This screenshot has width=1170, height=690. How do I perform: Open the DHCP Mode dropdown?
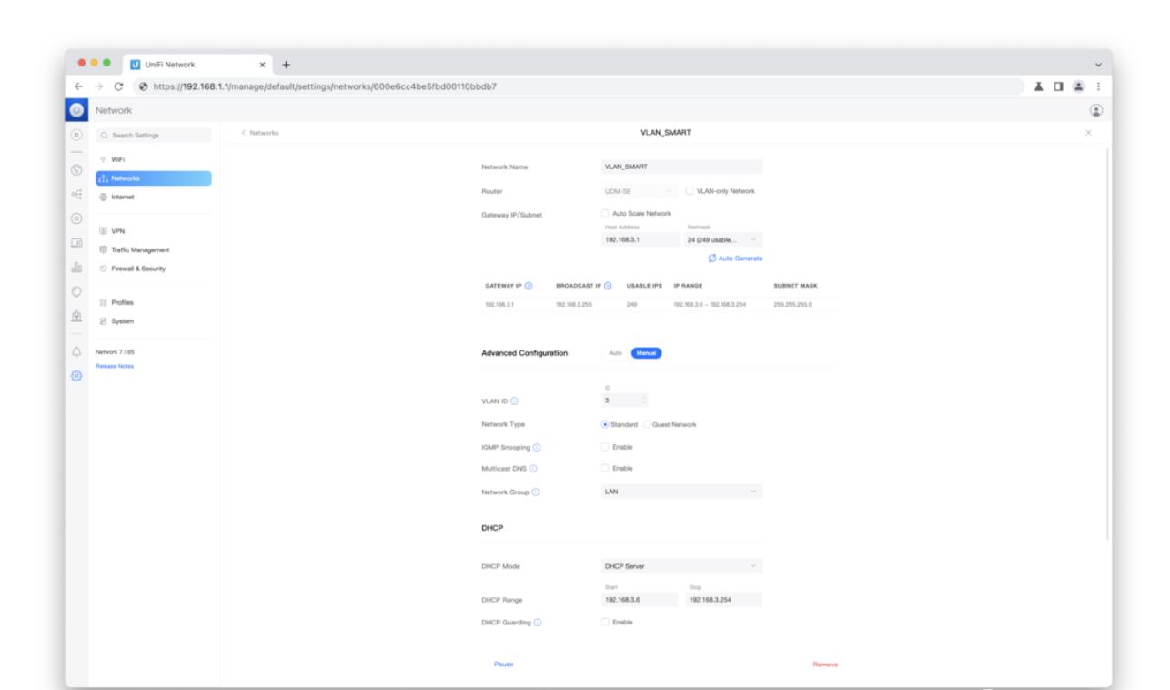point(680,566)
